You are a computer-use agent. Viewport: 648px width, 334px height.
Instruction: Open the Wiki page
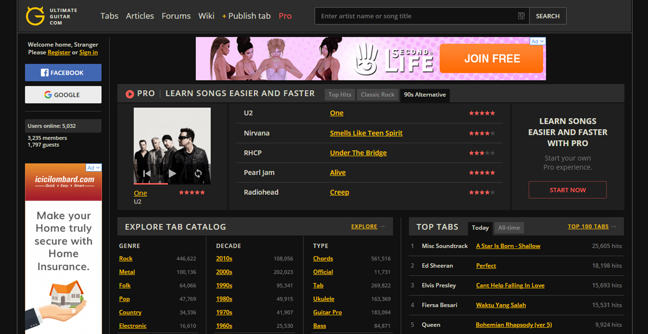coord(206,16)
